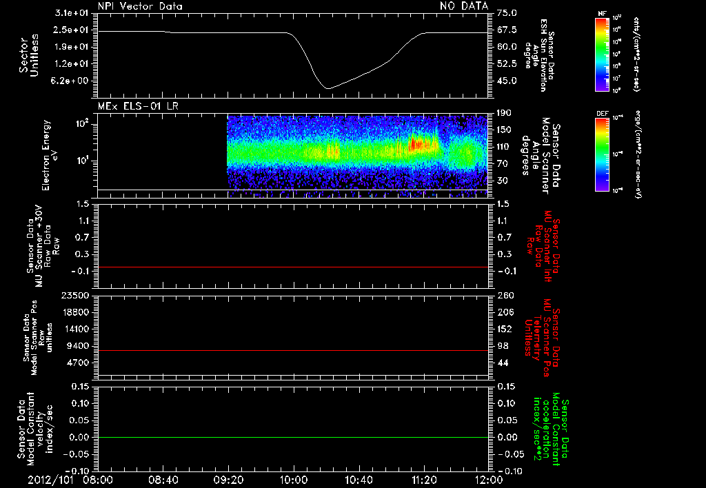Click the '08:40' time tick label
The width and height of the screenshot is (706, 488).
[163, 480]
